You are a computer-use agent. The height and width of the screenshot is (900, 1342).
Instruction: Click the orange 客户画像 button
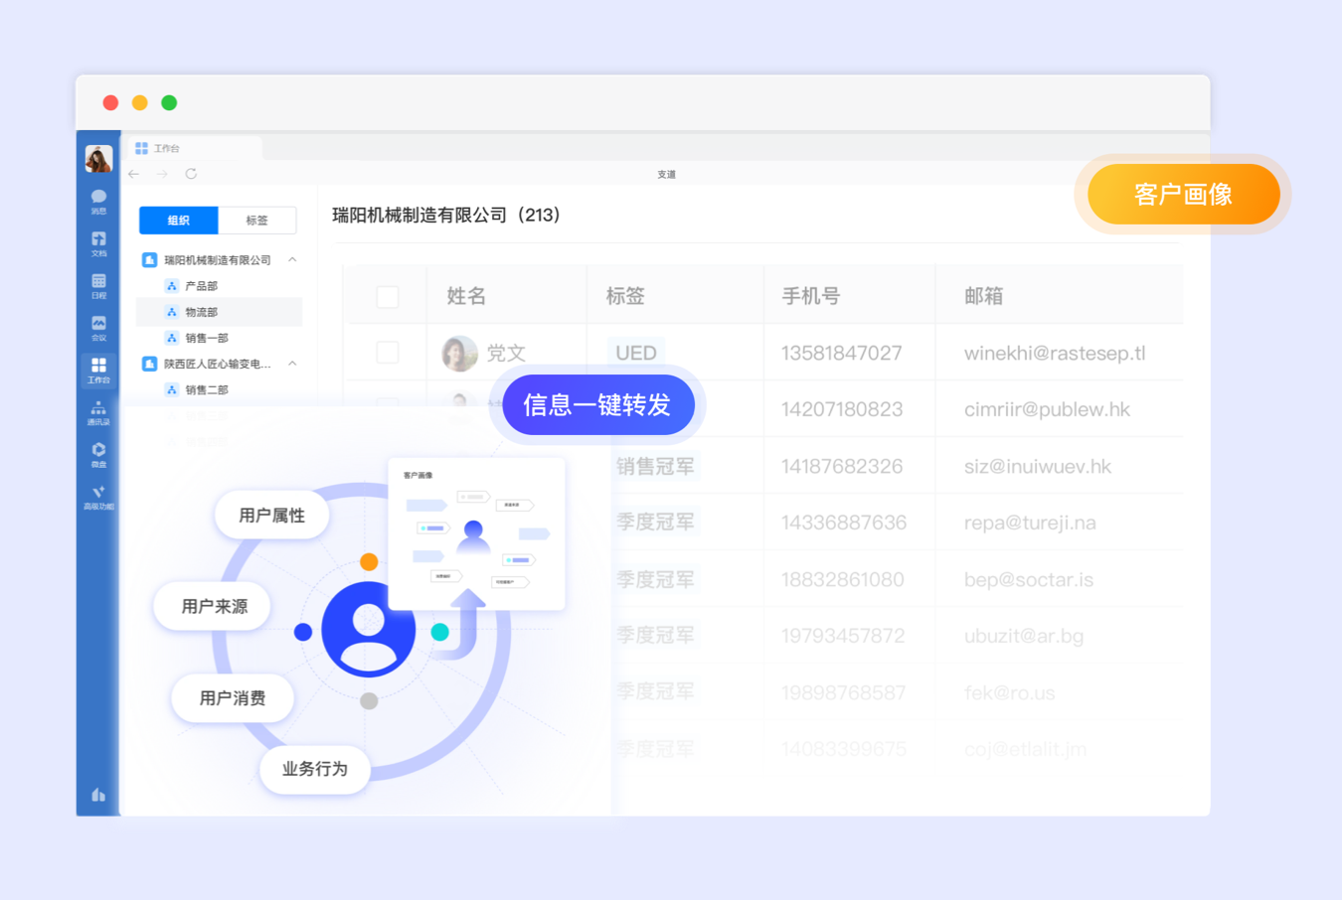[1183, 195]
